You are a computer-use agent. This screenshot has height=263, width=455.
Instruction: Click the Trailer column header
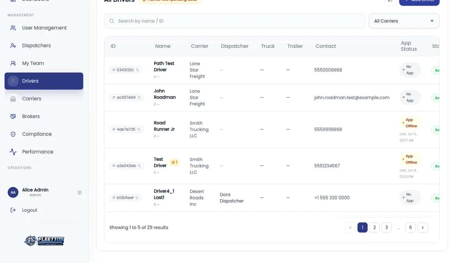(295, 46)
